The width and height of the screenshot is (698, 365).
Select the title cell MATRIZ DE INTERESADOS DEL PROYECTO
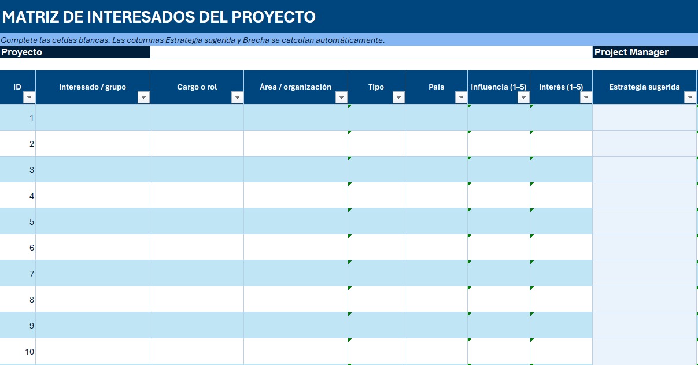pyautogui.click(x=349, y=17)
